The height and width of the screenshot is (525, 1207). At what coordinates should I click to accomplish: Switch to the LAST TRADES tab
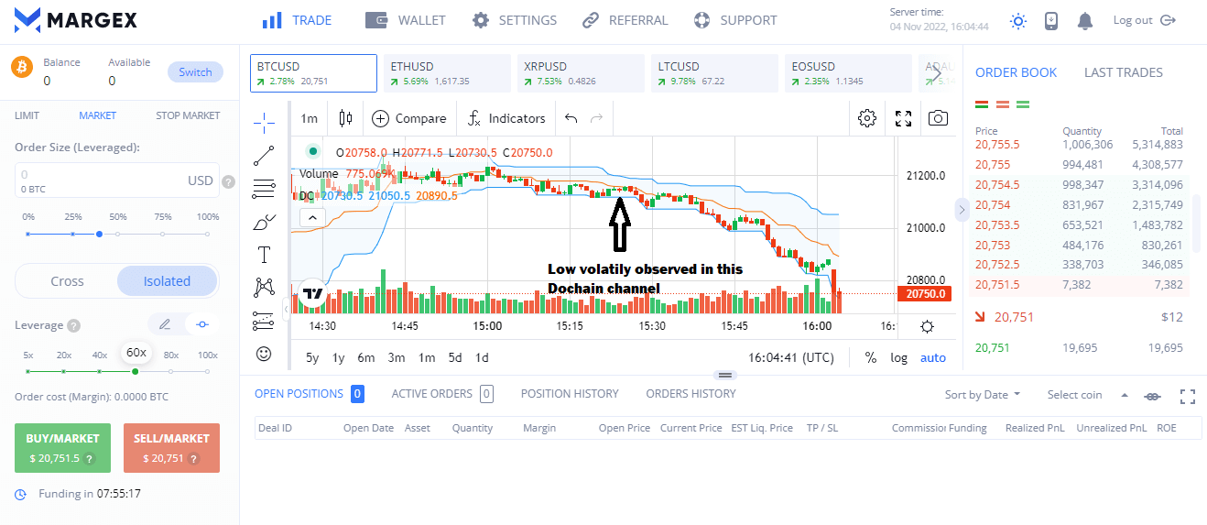tap(1123, 72)
